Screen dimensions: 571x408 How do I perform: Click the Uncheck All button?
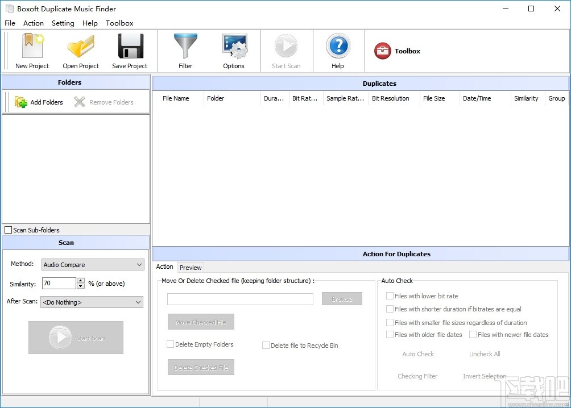point(484,354)
